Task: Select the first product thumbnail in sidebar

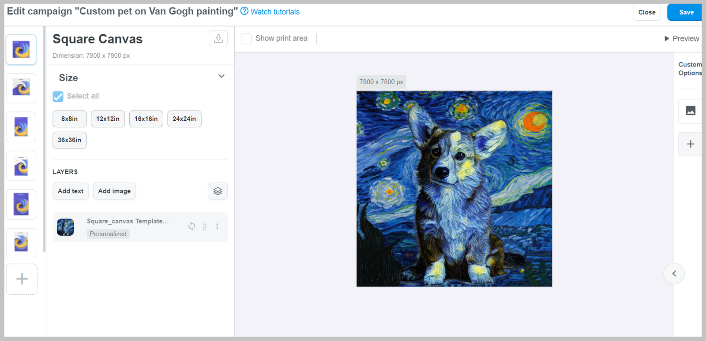Action: tap(21, 50)
